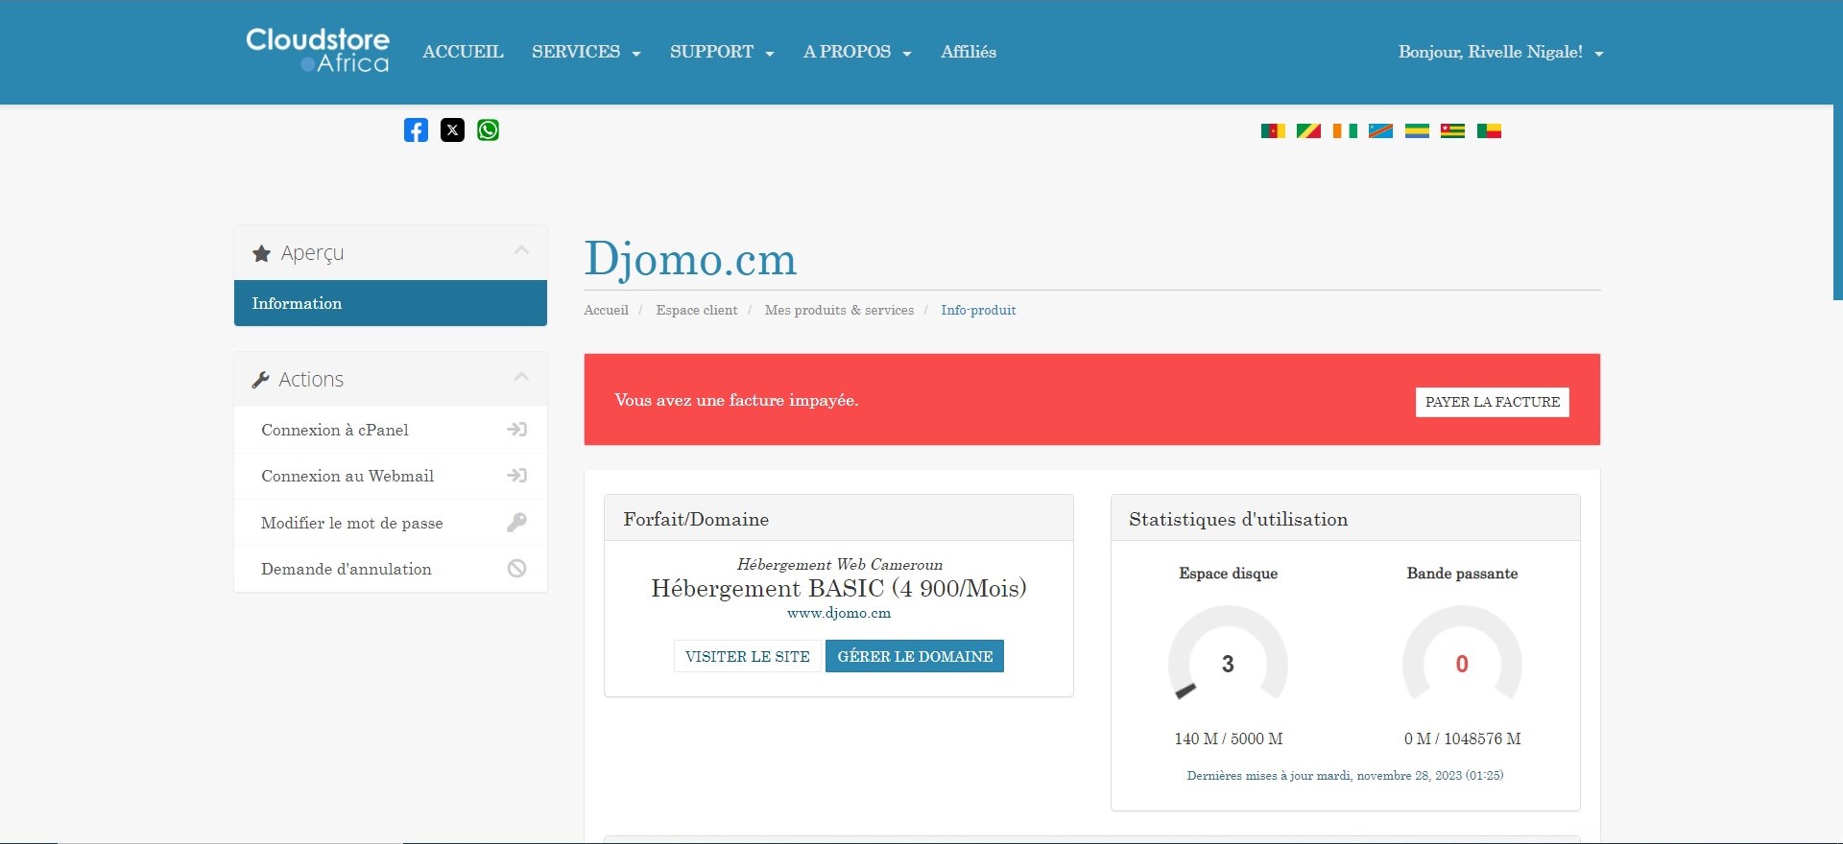Open the WhatsApp contact icon
Screen dimensions: 1843x844
(488, 130)
